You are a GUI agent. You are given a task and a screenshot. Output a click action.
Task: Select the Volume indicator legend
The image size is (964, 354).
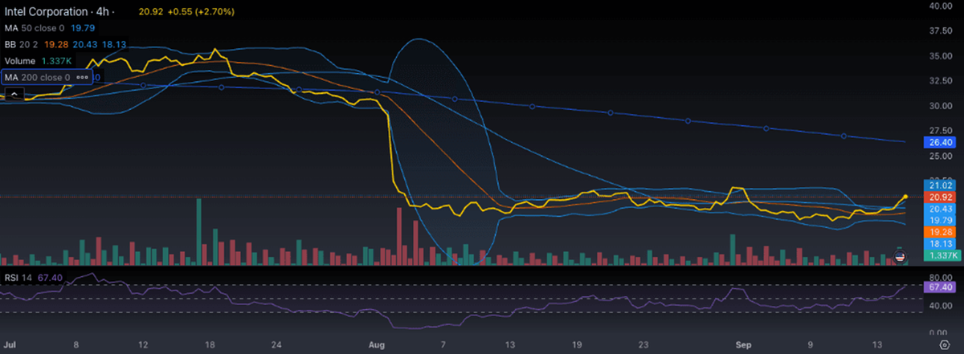(x=19, y=61)
